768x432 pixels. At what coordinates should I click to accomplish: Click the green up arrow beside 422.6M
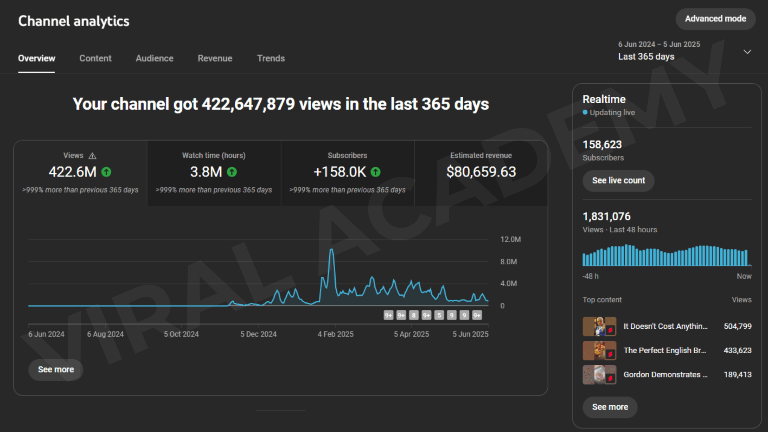106,172
